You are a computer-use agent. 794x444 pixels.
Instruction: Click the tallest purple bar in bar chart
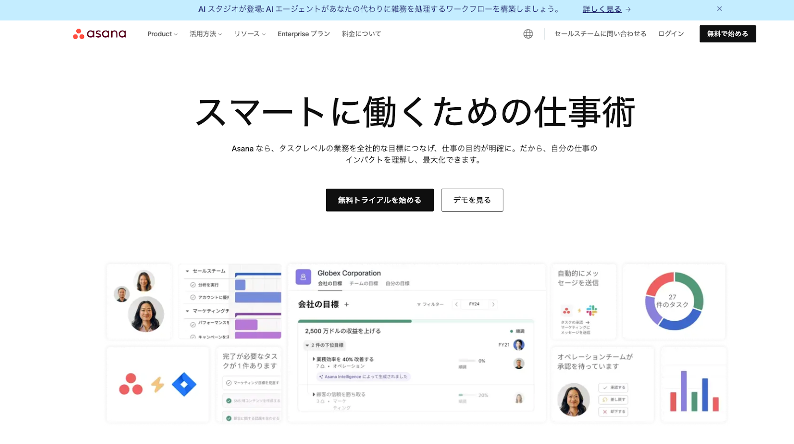[683, 391]
